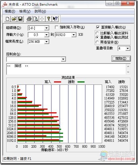Open the 檢視 menu

pyautogui.click(x=25, y=11)
